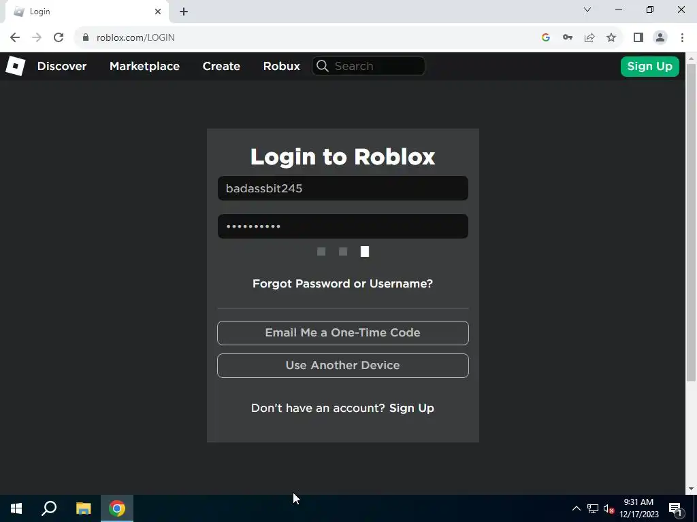The width and height of the screenshot is (697, 522).
Task: Show hidden tray icons chevron
Action: (x=576, y=508)
